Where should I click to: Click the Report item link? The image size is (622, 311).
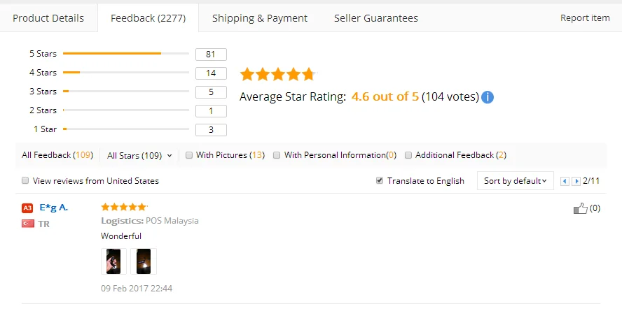[x=585, y=18]
